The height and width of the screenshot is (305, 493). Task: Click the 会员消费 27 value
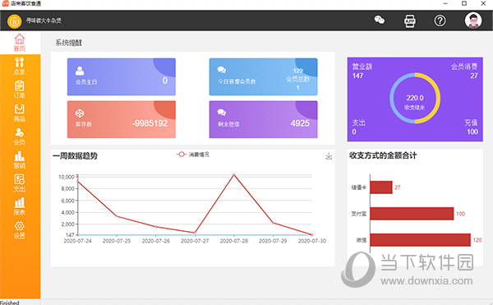click(474, 76)
